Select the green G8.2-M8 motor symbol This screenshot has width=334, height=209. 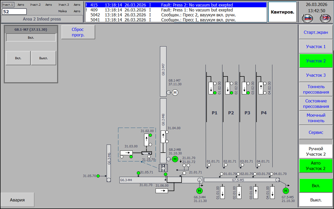pyautogui.click(x=175, y=159)
